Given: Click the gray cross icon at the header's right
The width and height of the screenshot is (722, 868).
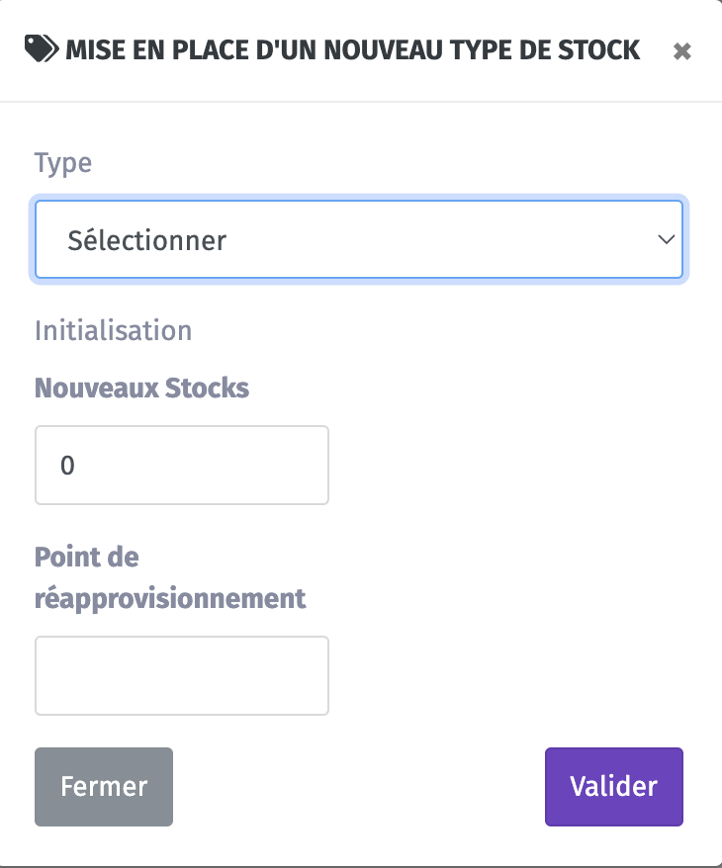Looking at the screenshot, I should pos(682,51).
